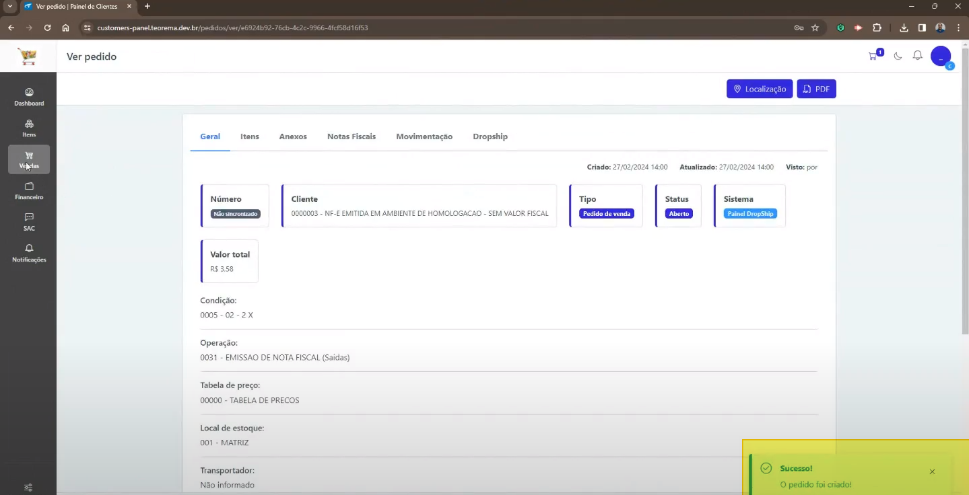The height and width of the screenshot is (495, 969).
Task: Select the Geral tab
Action: (210, 137)
